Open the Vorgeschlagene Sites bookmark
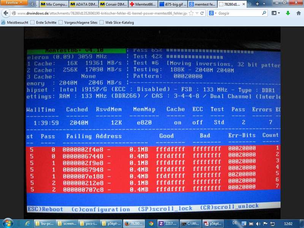 tap(78, 22)
